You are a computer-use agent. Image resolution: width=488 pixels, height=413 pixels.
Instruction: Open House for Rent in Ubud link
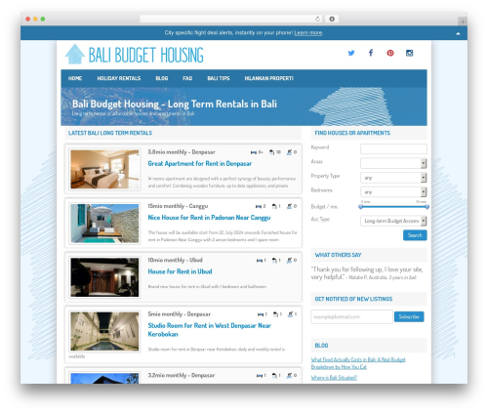click(x=180, y=271)
